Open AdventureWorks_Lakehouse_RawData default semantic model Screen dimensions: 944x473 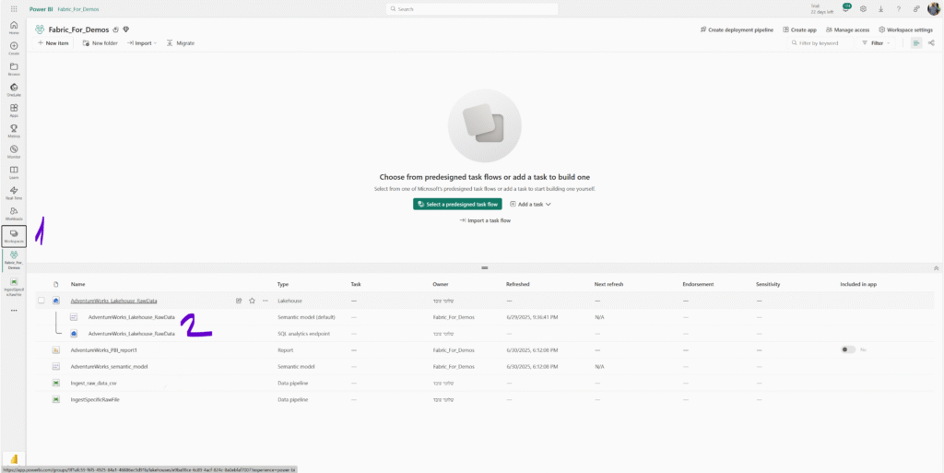(x=131, y=317)
